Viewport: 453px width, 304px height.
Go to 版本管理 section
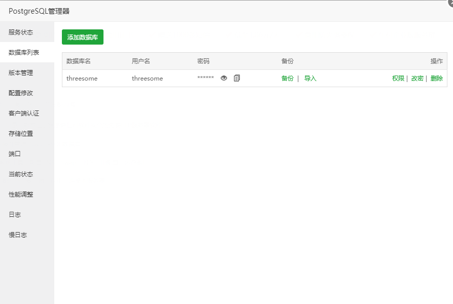(27, 72)
